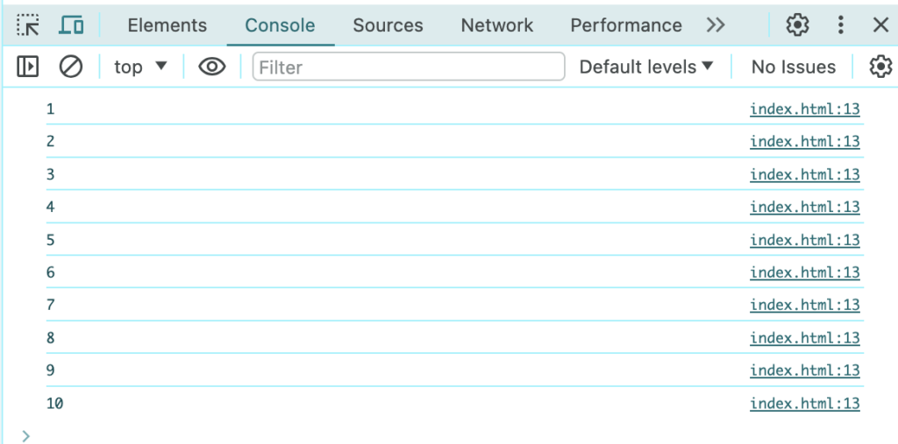Toggle the device toolbar icon

coord(71,25)
